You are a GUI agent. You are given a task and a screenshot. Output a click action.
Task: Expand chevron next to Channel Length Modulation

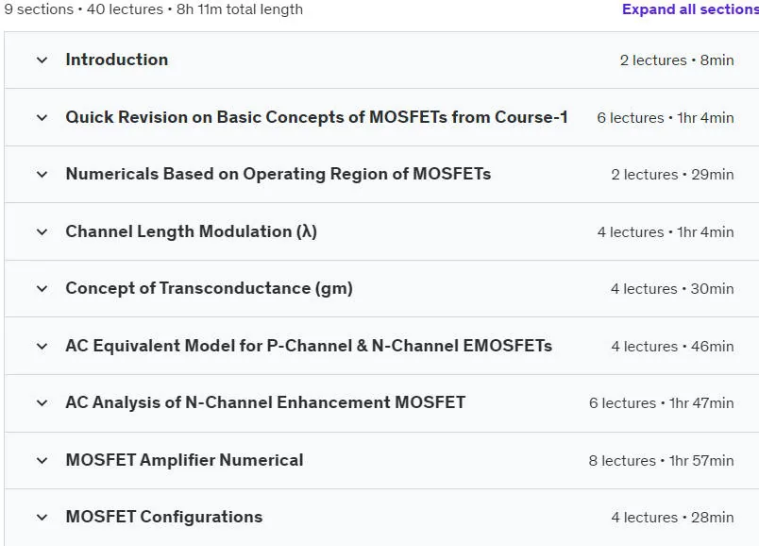[x=42, y=232]
